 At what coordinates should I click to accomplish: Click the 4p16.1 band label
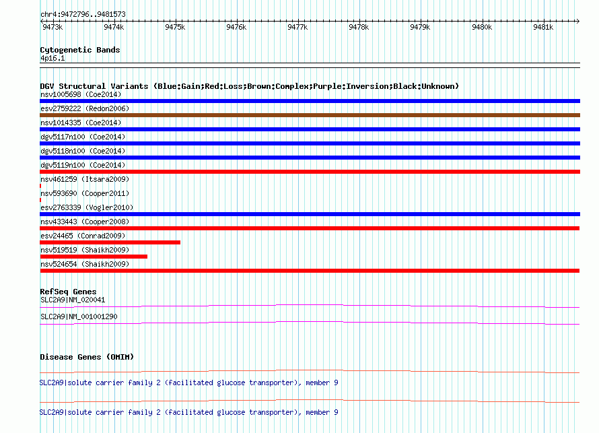[52, 58]
